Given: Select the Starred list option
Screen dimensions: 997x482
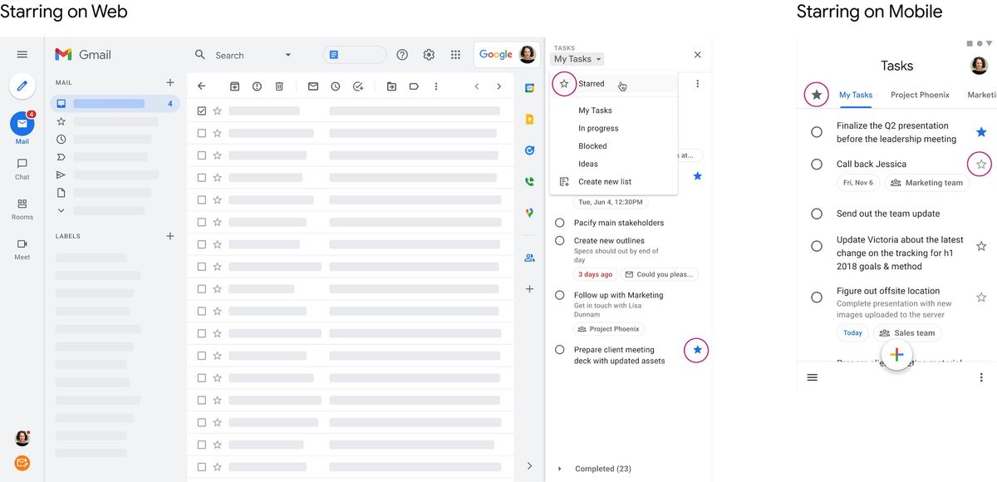Looking at the screenshot, I should pos(591,83).
